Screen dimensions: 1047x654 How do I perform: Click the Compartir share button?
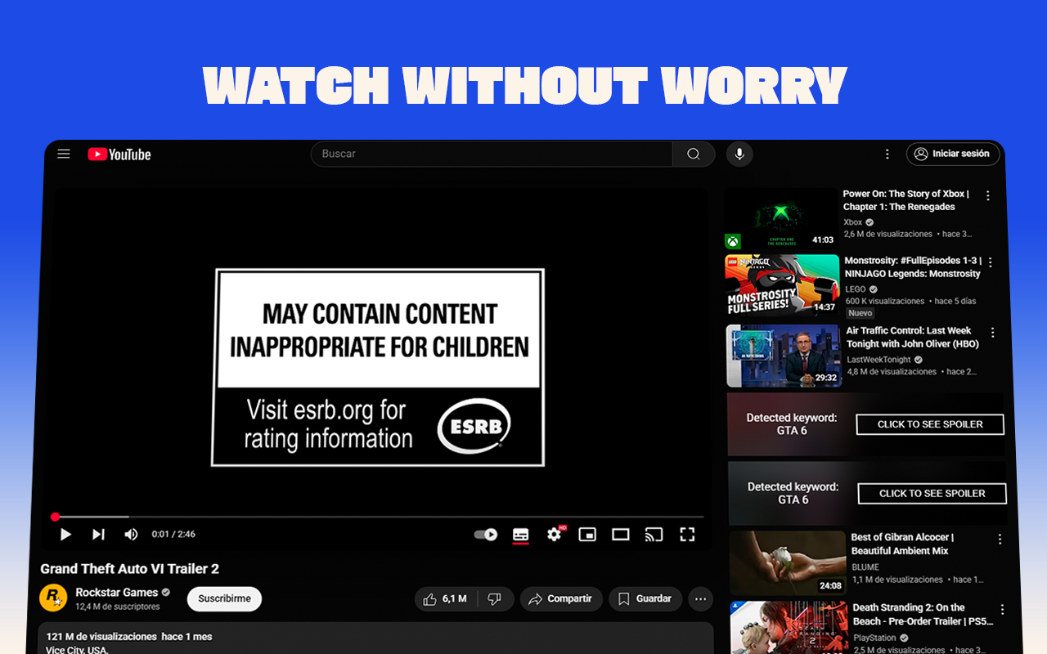(561, 599)
